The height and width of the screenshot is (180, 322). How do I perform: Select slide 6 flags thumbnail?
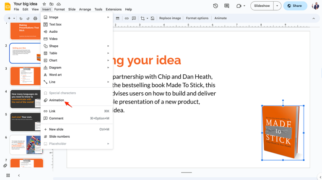26,145
